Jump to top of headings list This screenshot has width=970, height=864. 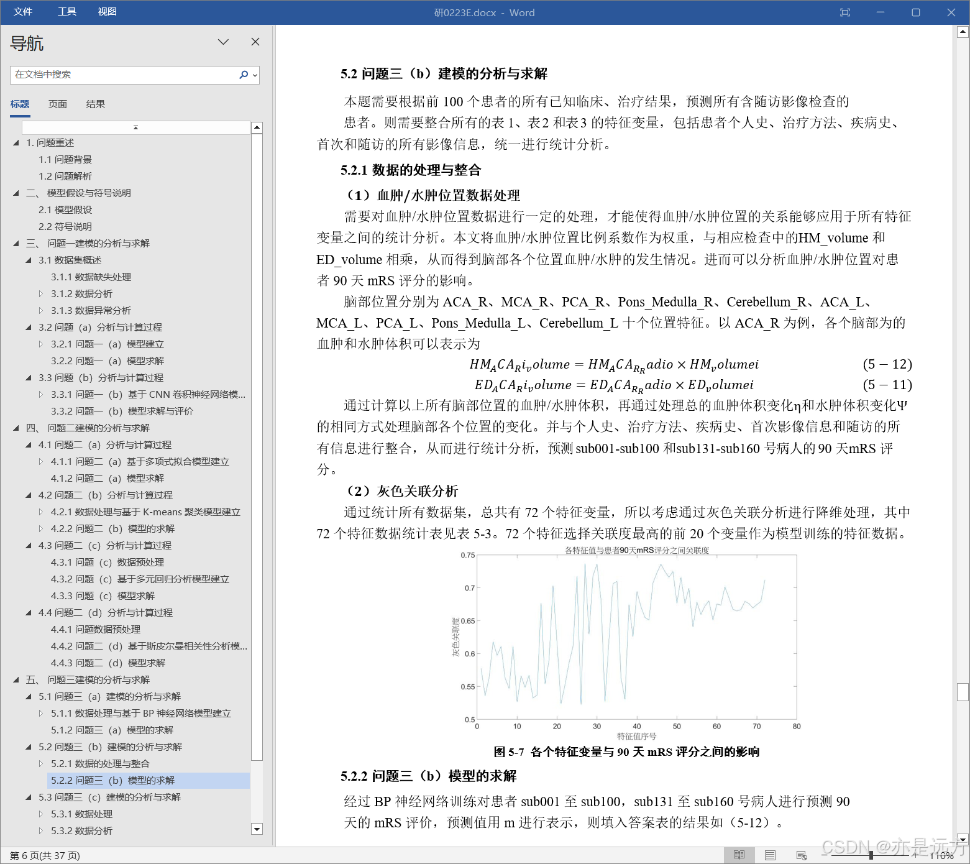tap(135, 127)
